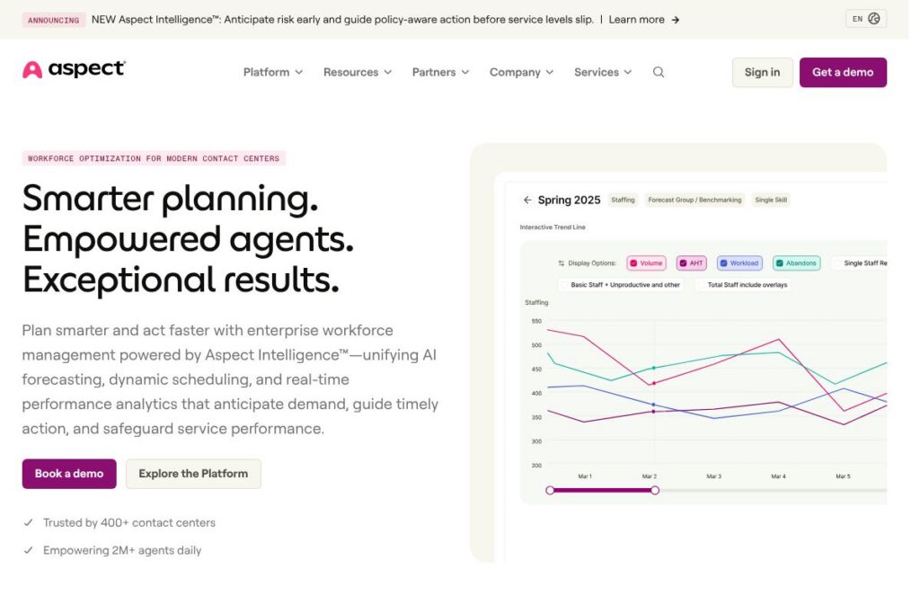Open the Services navigation menu

tap(603, 73)
